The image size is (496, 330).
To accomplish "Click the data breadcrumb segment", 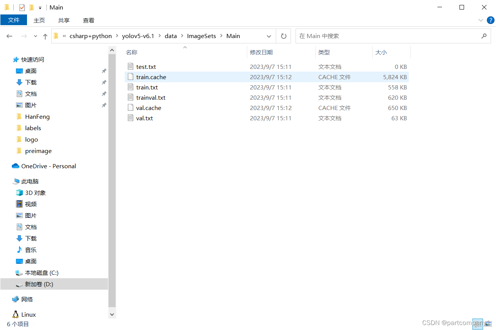I will pyautogui.click(x=171, y=36).
